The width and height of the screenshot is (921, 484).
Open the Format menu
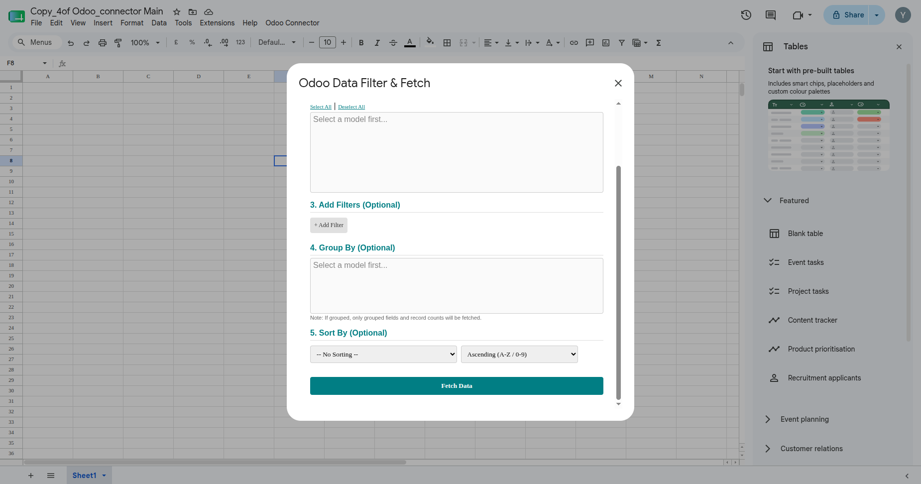pos(132,23)
